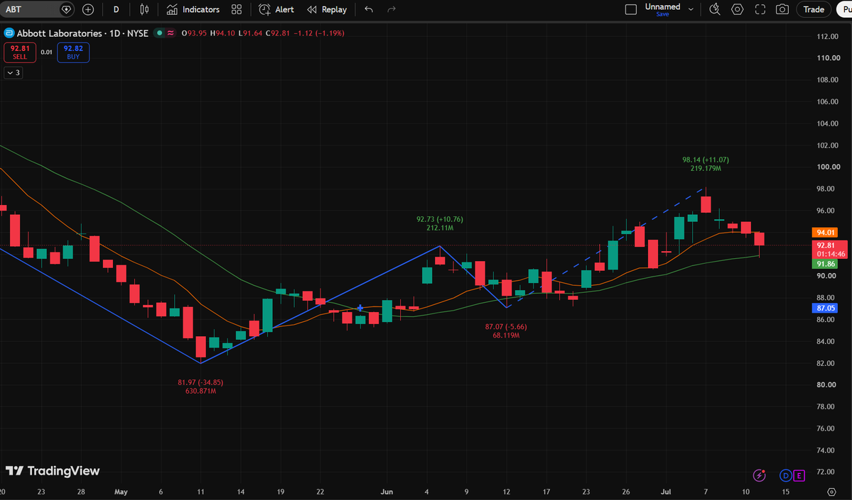852x500 pixels.
Task: Click the 100.00 price scale label
Action: click(828, 167)
